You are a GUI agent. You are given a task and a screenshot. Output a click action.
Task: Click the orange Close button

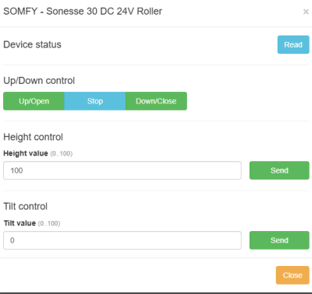(x=292, y=275)
